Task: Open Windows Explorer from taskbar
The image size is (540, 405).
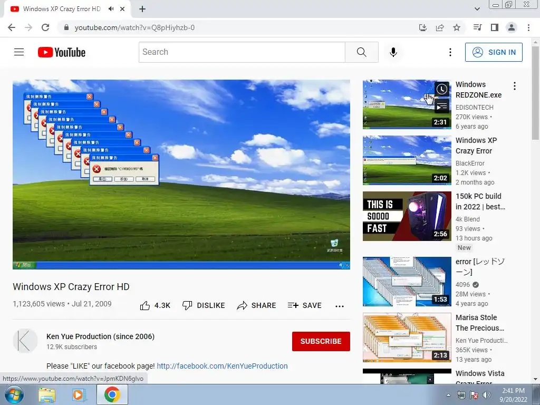Action: [47, 396]
